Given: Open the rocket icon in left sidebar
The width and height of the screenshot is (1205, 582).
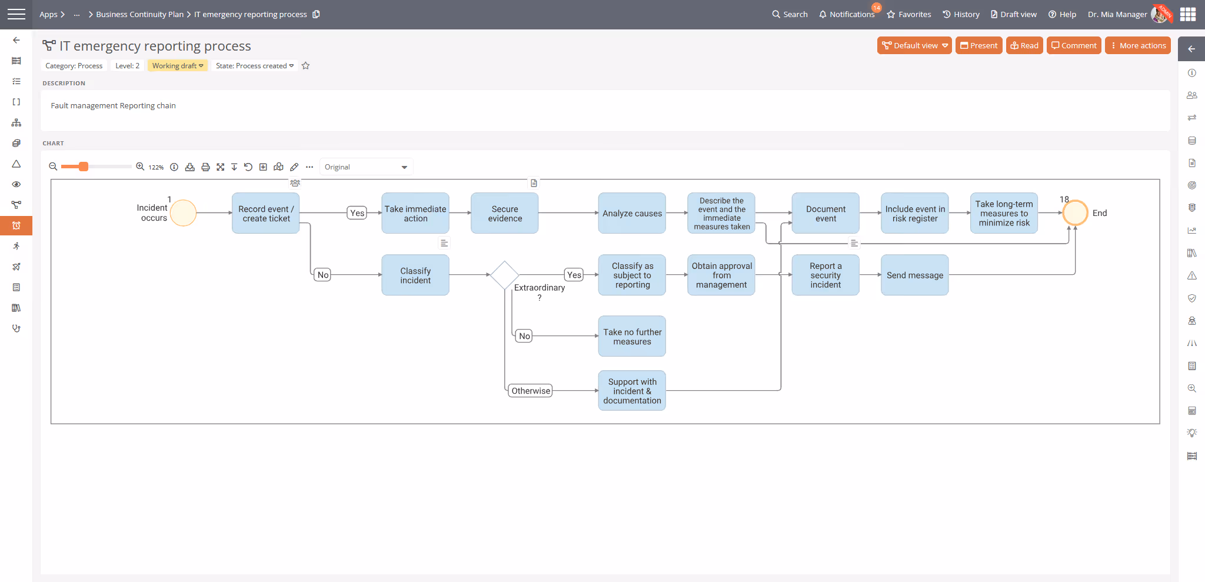Looking at the screenshot, I should point(16,267).
